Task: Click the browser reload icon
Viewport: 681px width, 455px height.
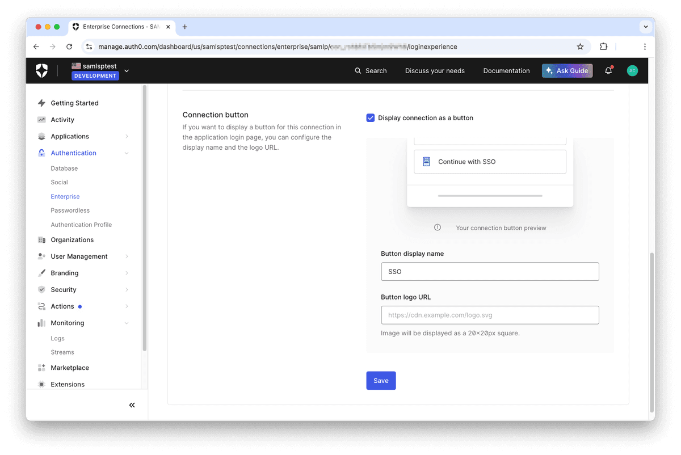Action: pos(69,47)
